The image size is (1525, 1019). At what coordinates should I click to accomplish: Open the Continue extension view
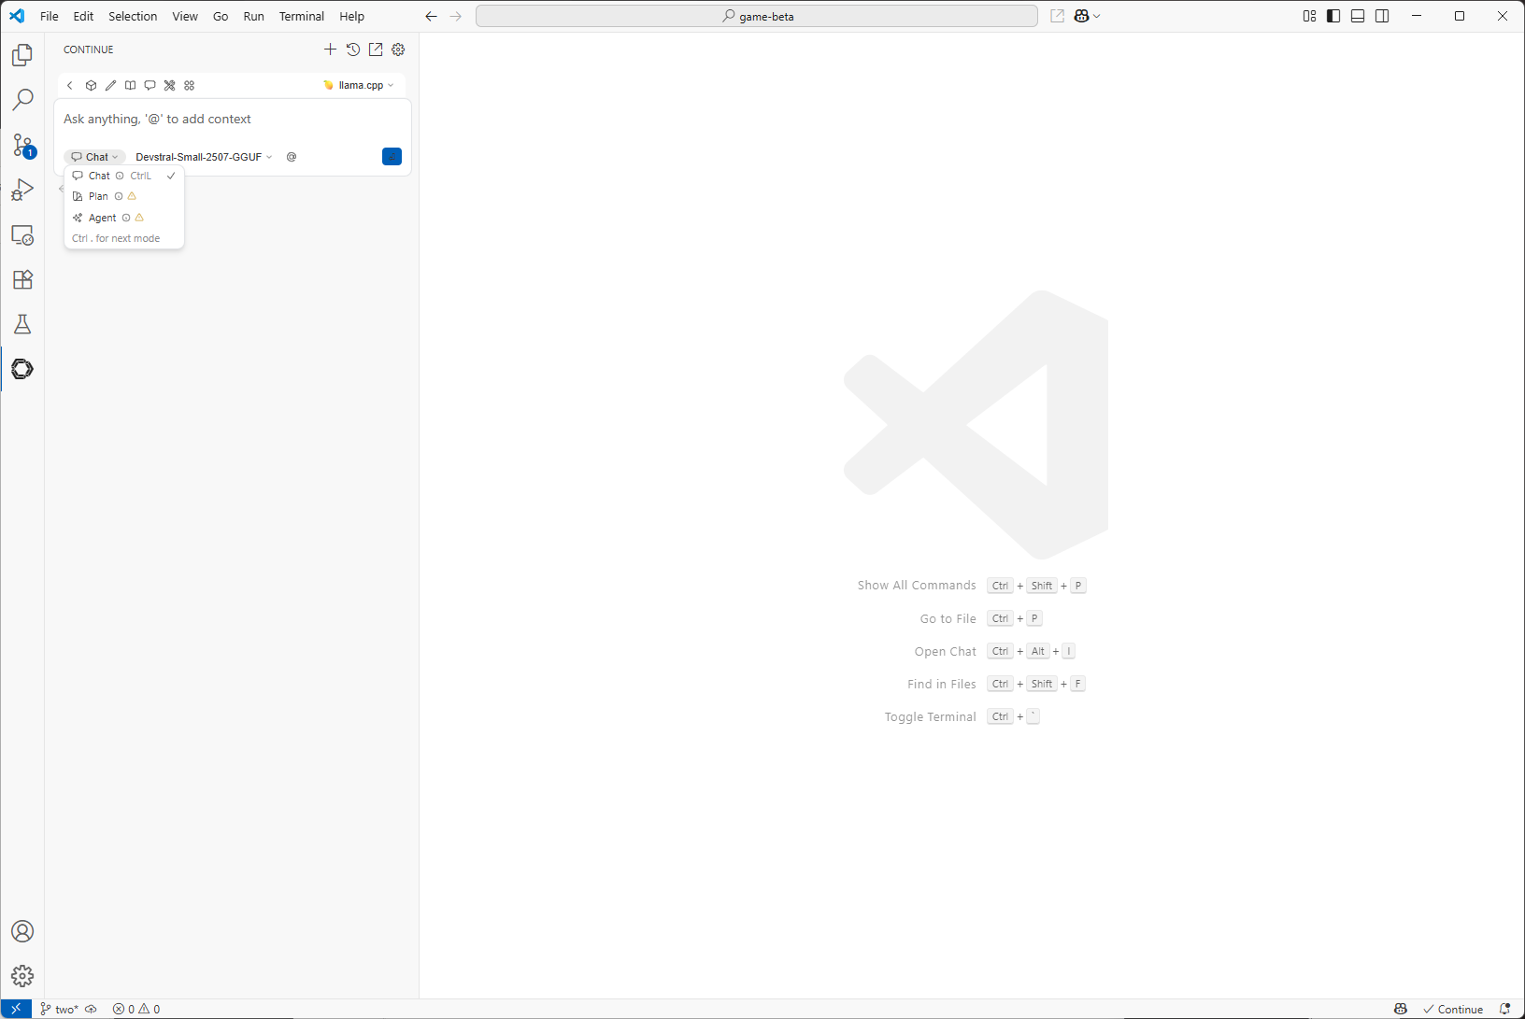coord(22,369)
